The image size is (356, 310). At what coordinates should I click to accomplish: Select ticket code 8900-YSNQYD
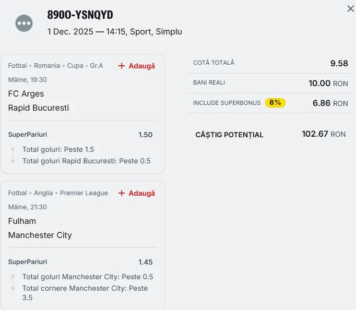[80, 15]
